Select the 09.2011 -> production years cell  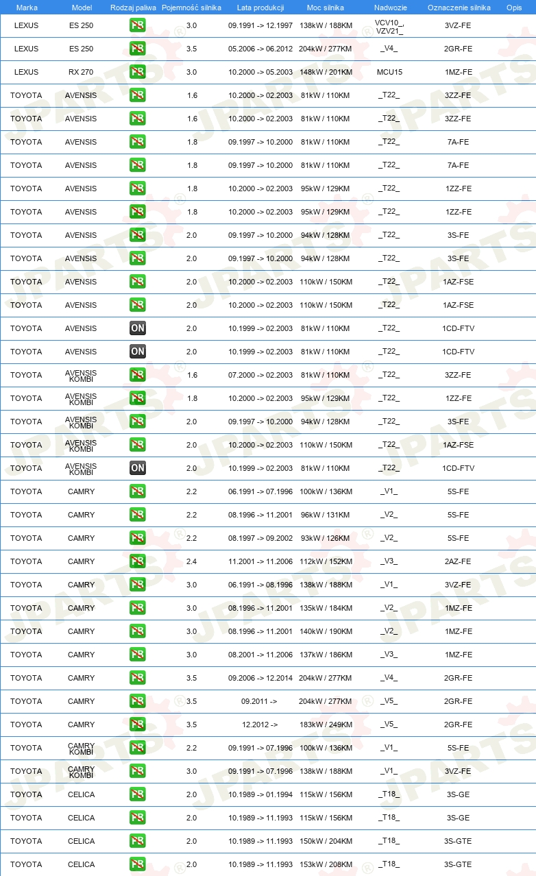260,701
